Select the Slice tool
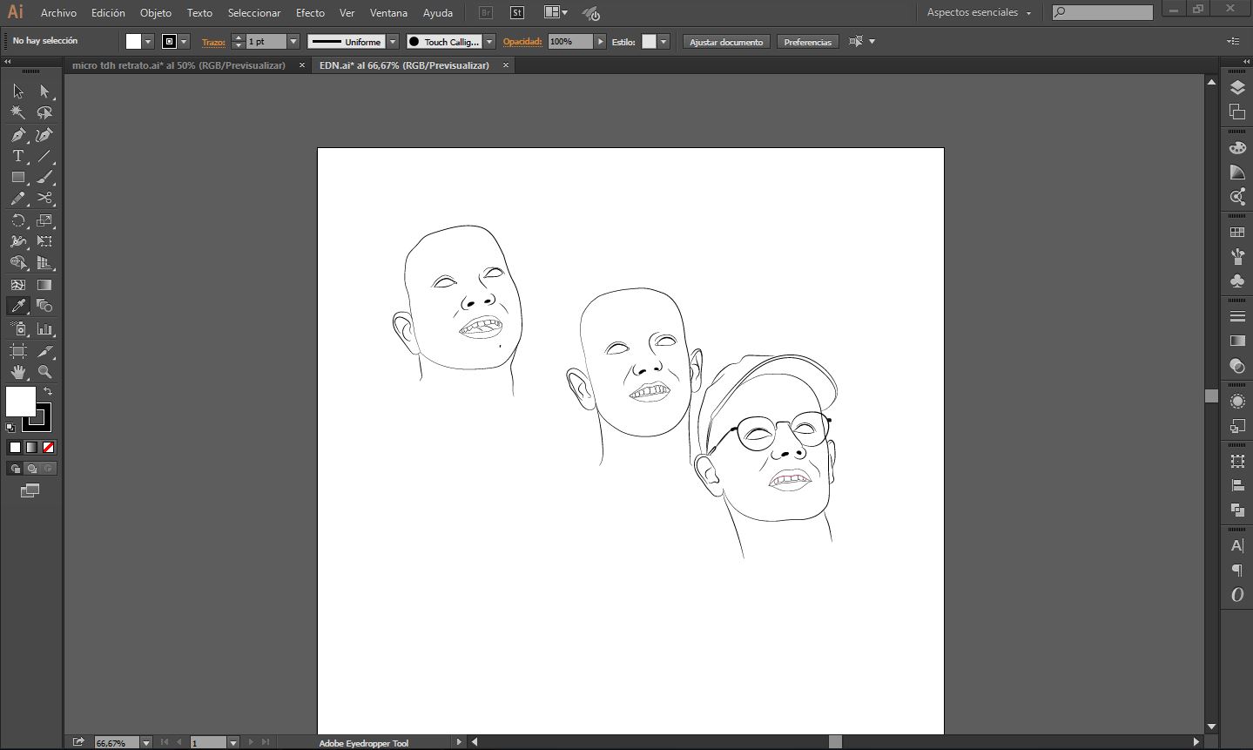 point(44,351)
